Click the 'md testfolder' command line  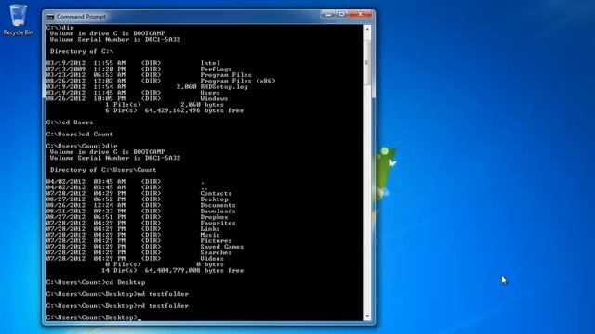click(x=117, y=294)
